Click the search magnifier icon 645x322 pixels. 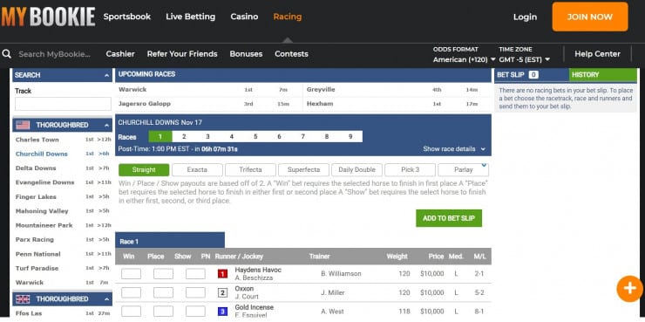pyautogui.click(x=7, y=54)
